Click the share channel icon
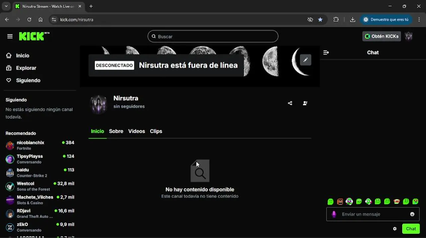Viewport: 426px width, 238px height. [290, 103]
